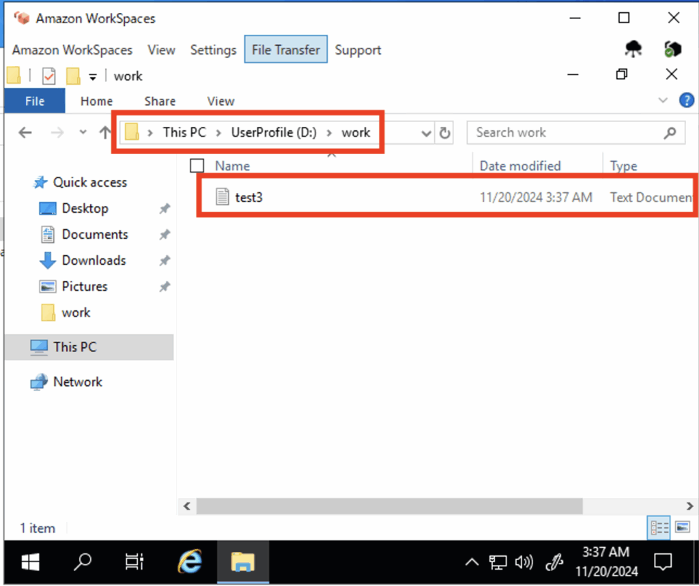699x586 pixels.
Task: Switch to large icons view layout
Action: [682, 527]
